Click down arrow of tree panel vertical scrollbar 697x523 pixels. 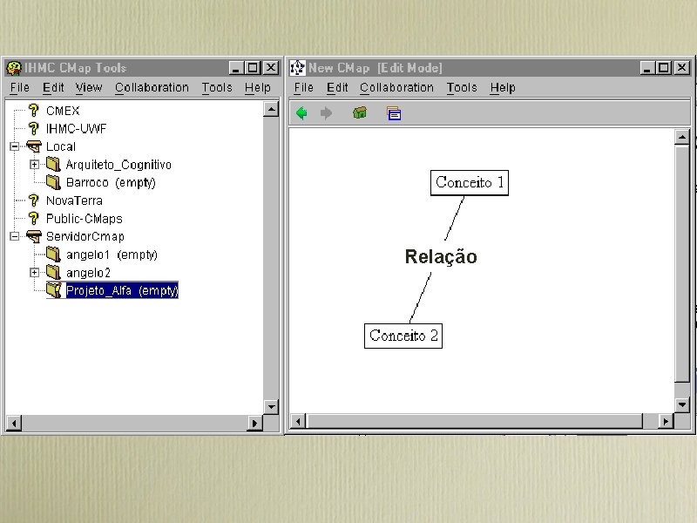pos(271,406)
